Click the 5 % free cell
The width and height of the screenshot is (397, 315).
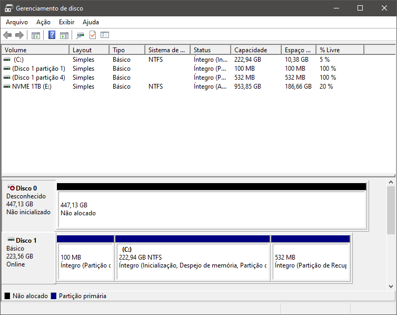pyautogui.click(x=324, y=60)
